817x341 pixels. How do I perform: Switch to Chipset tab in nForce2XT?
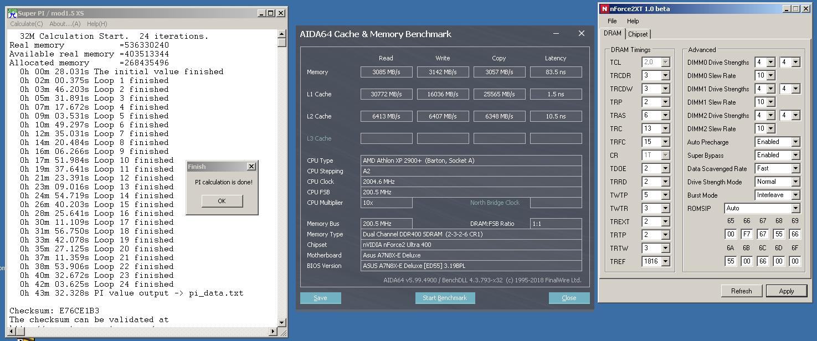pos(638,34)
